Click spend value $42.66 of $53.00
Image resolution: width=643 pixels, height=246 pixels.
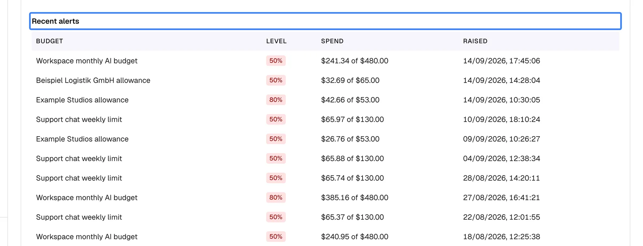coord(350,100)
